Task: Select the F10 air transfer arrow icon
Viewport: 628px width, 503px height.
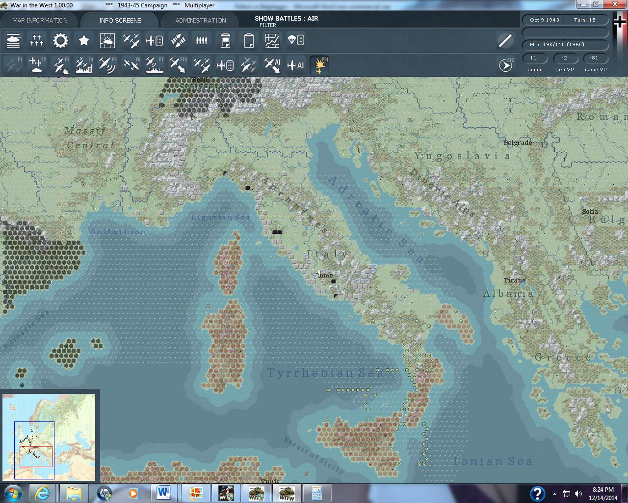Action: 178,65
